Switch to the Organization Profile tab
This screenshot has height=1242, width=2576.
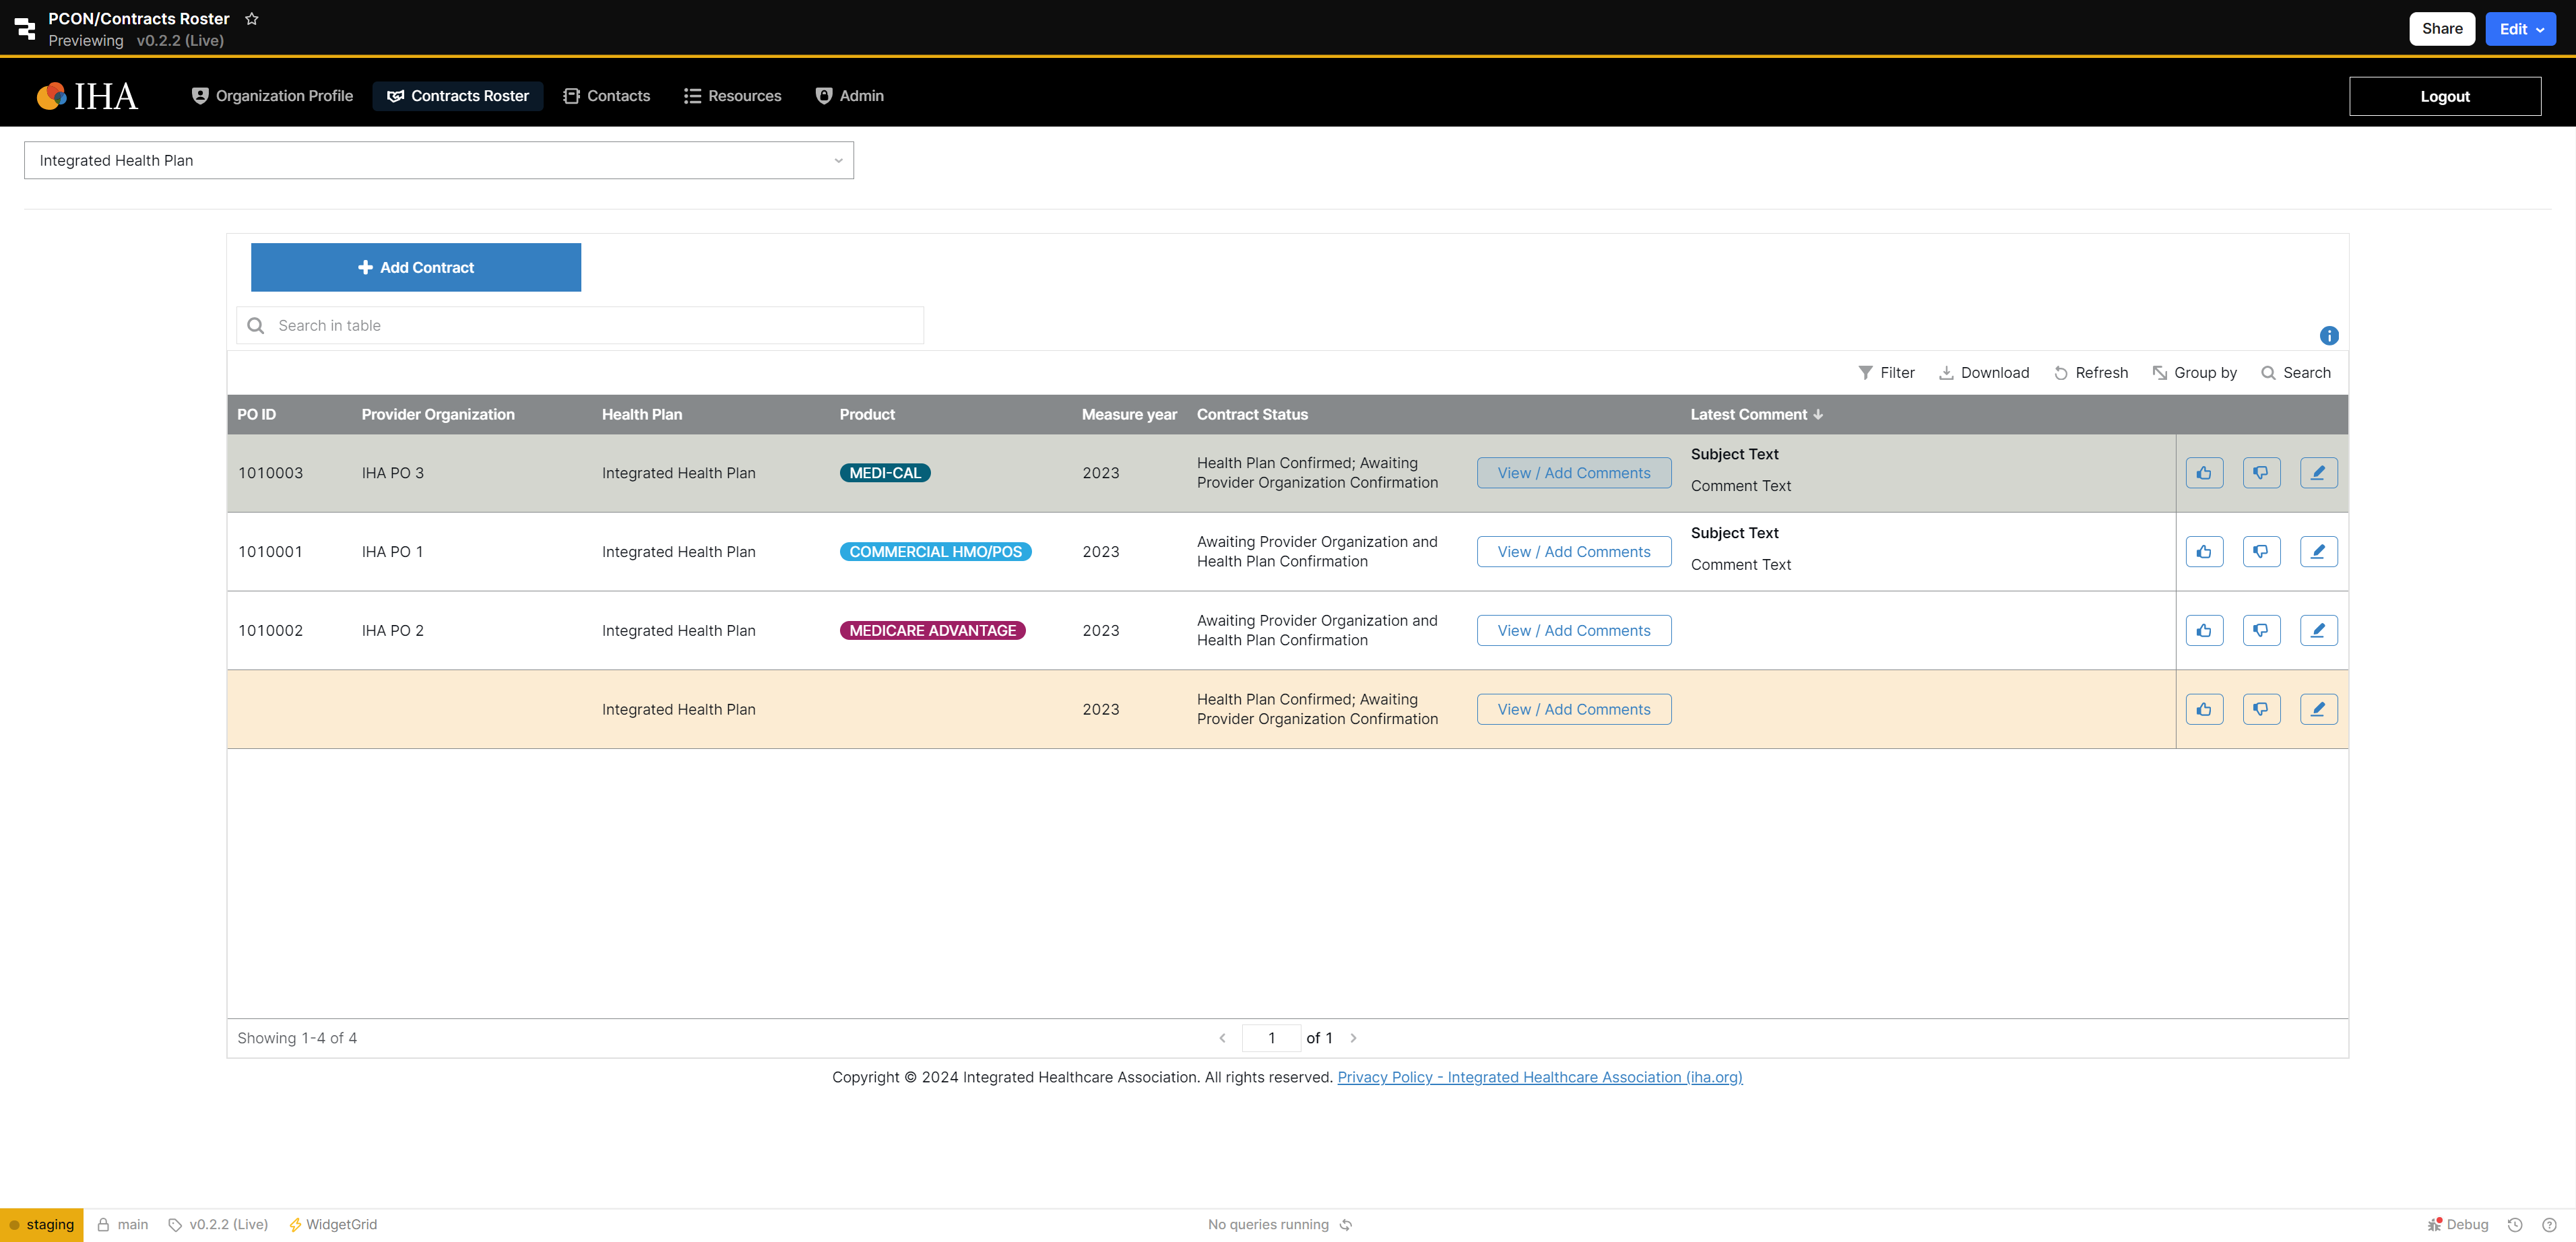pos(272,96)
